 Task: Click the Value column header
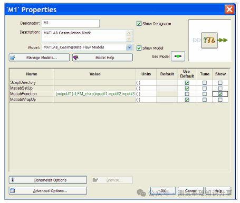95,74
